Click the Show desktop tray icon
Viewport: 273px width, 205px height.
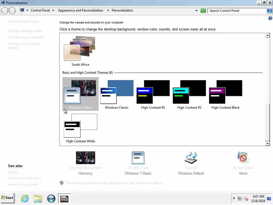[x=269, y=199]
